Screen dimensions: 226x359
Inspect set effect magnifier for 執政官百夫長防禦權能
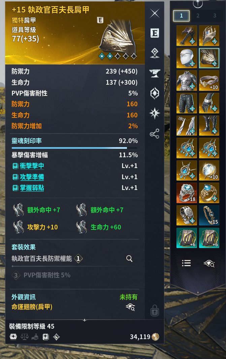click(129, 258)
